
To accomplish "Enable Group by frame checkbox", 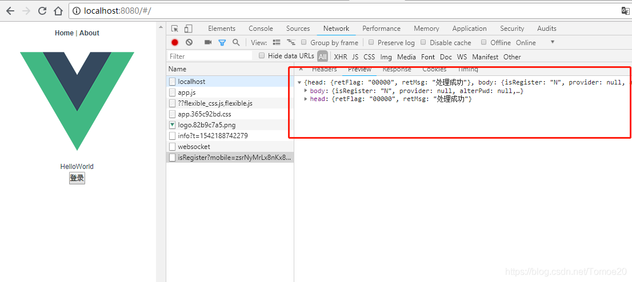I will [x=304, y=42].
